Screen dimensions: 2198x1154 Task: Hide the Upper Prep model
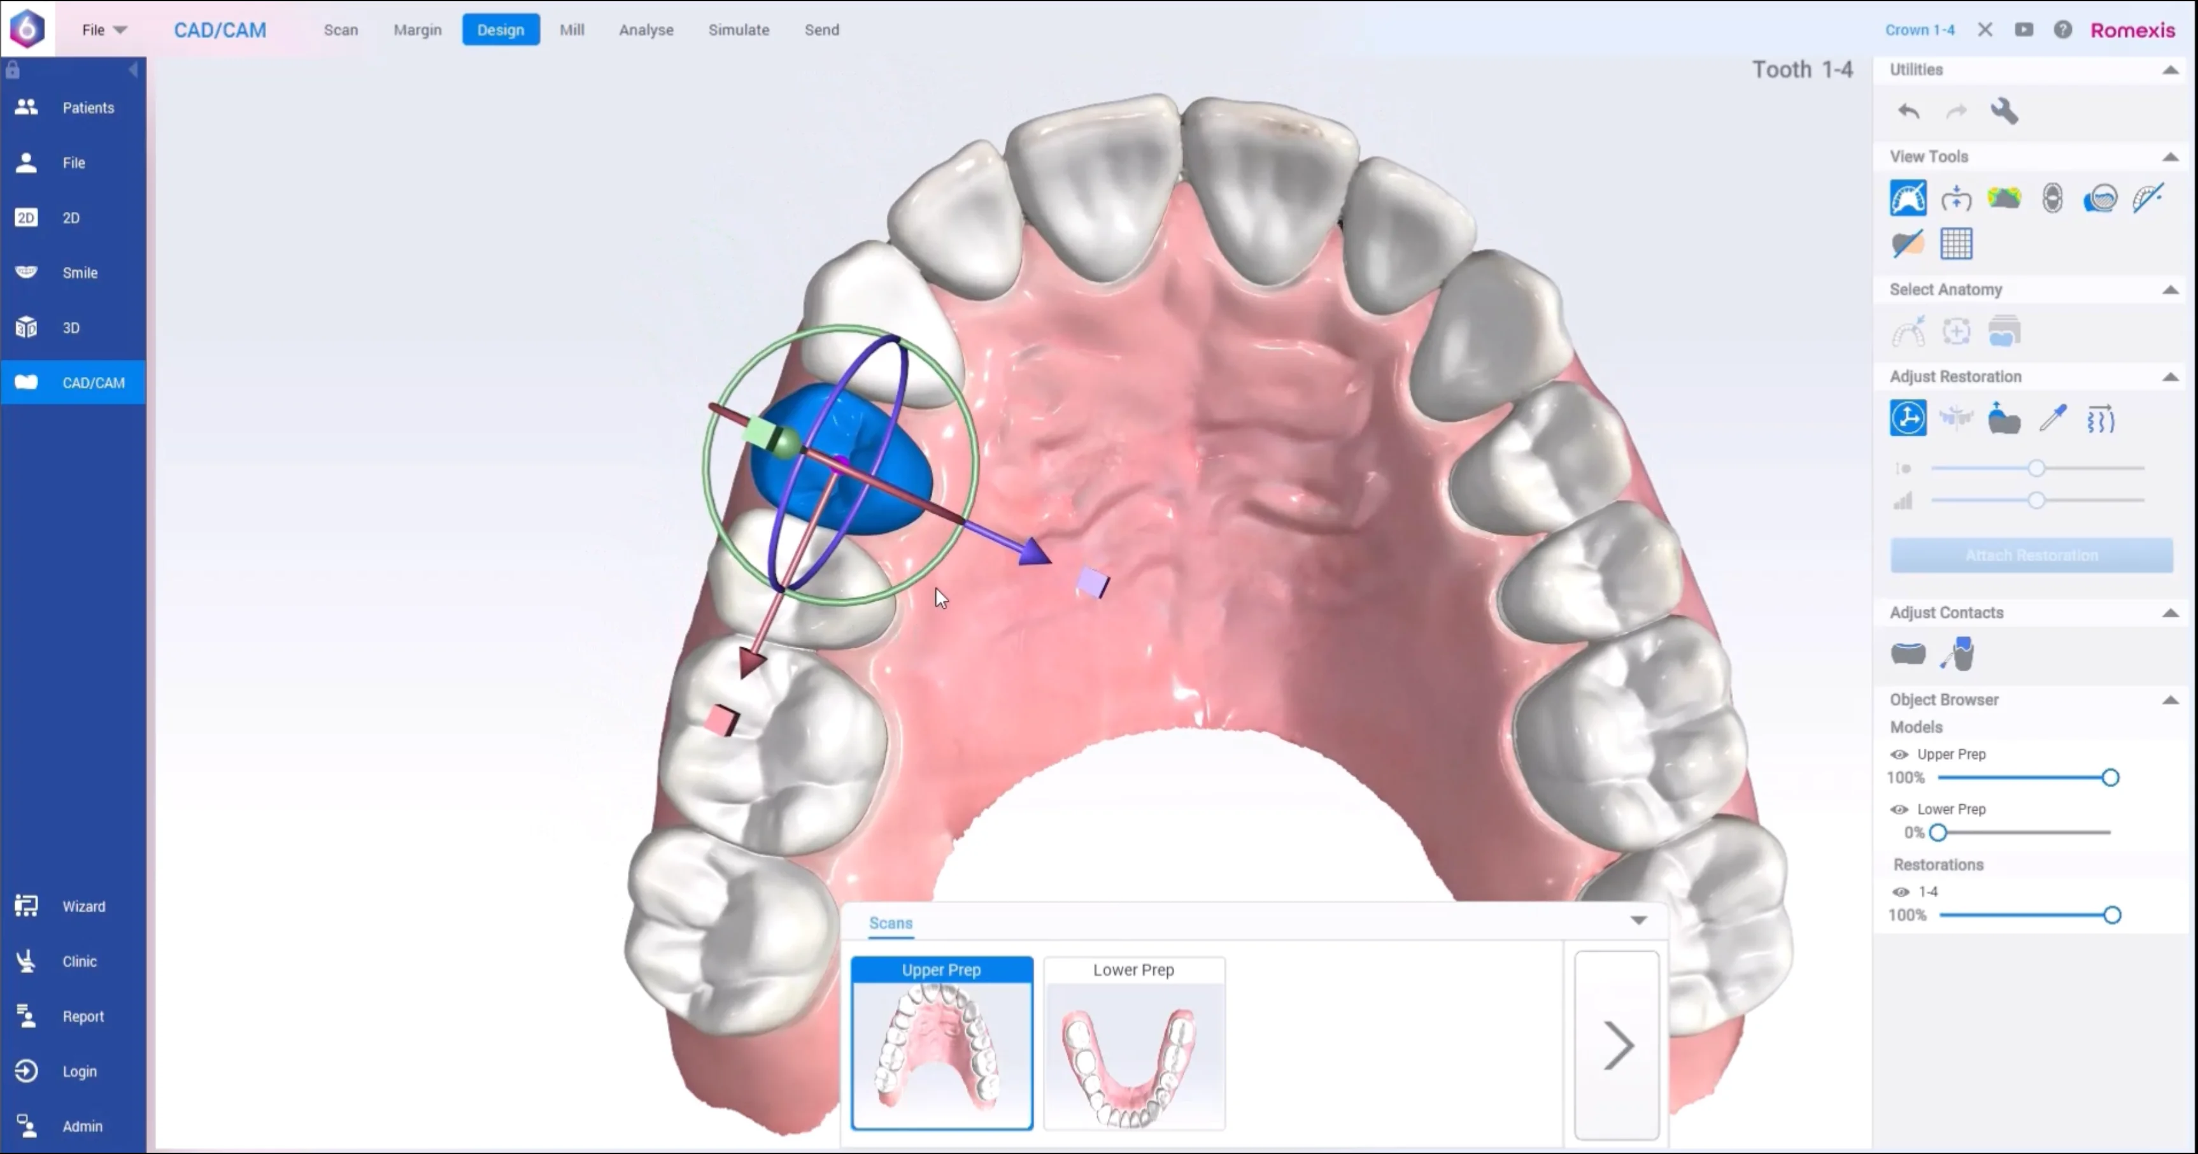[x=1899, y=755]
